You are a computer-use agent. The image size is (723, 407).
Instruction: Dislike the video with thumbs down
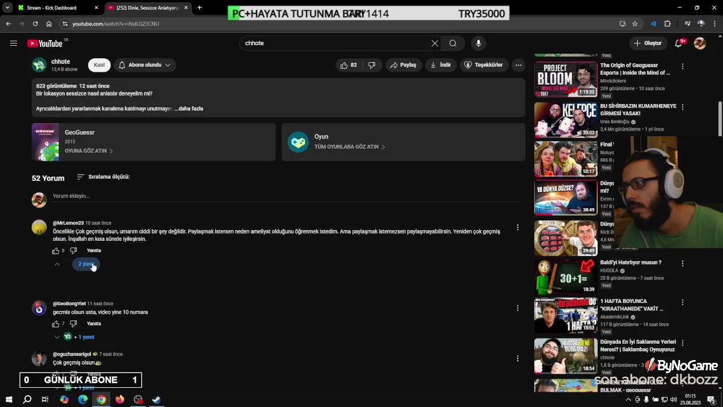click(372, 65)
